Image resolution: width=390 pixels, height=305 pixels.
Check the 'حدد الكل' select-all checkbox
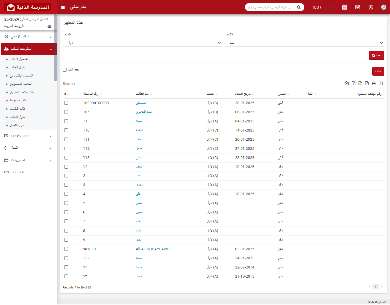65,70
